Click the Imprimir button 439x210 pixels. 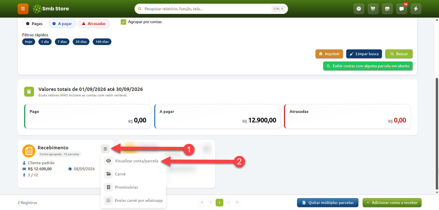(329, 54)
